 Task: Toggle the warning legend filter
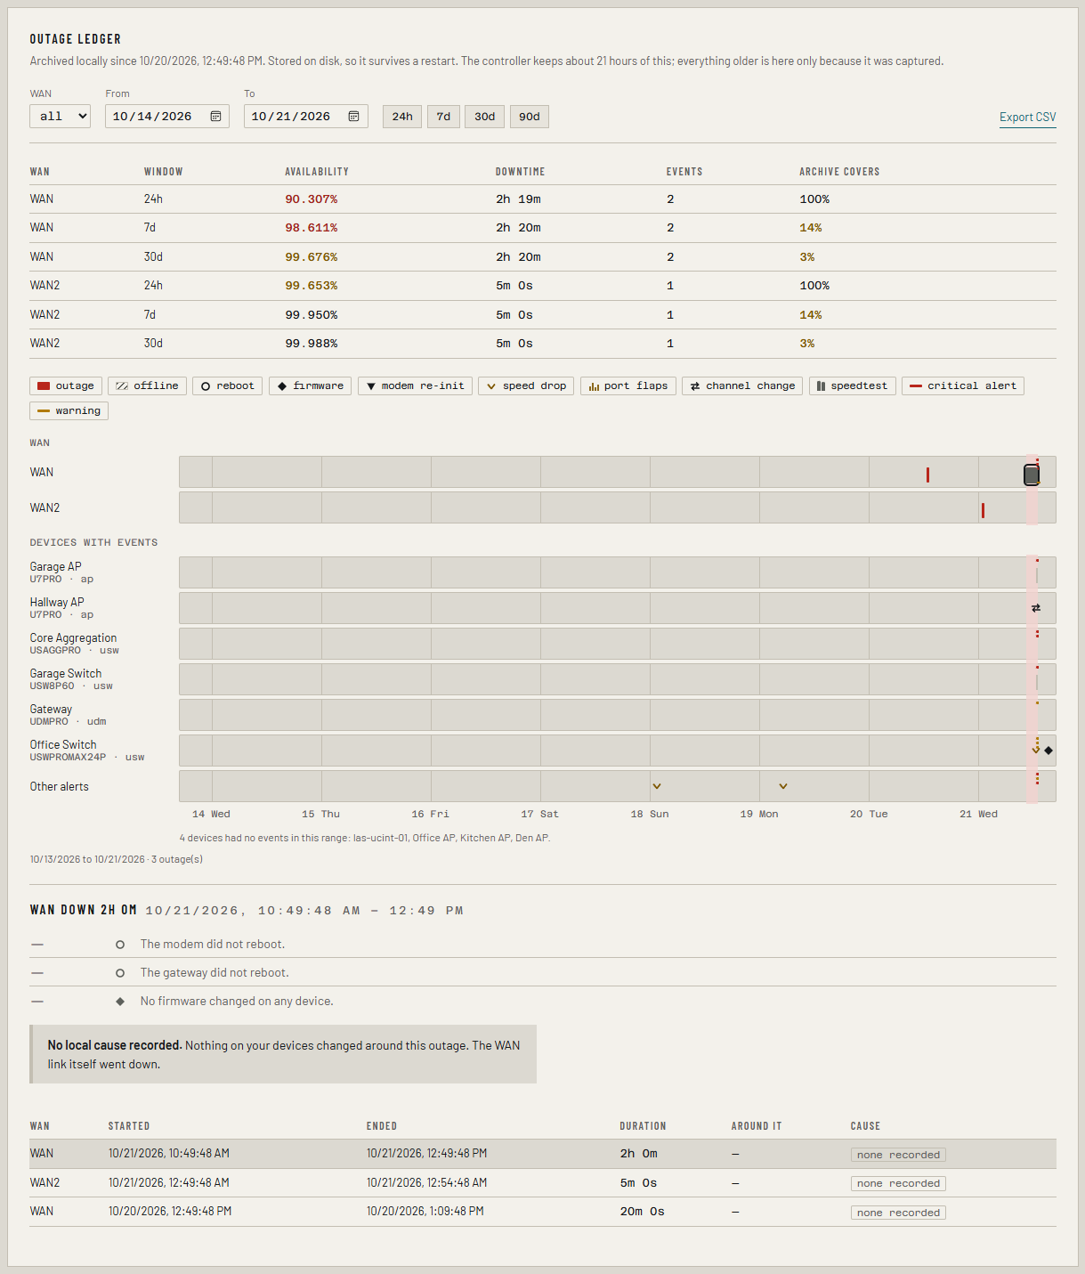69,410
